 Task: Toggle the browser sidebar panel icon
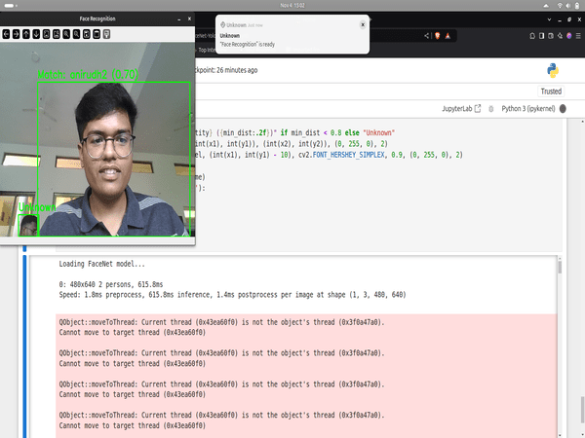542,36
